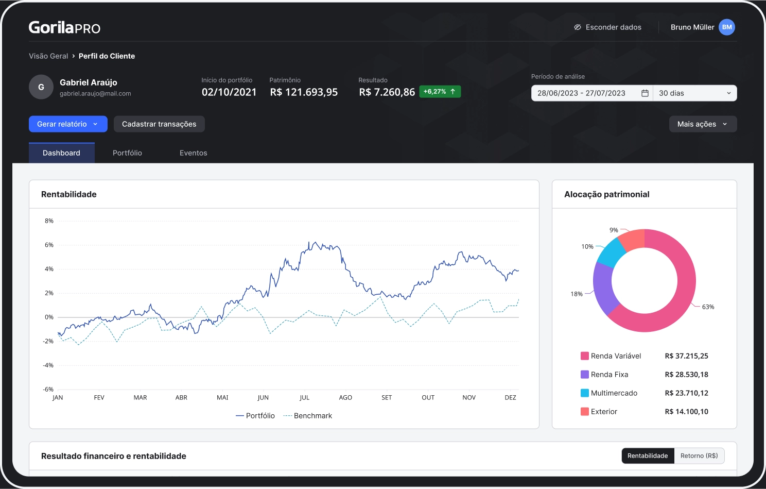766x489 pixels.
Task: Toggle the Benchmark legend series
Action: tap(308, 416)
